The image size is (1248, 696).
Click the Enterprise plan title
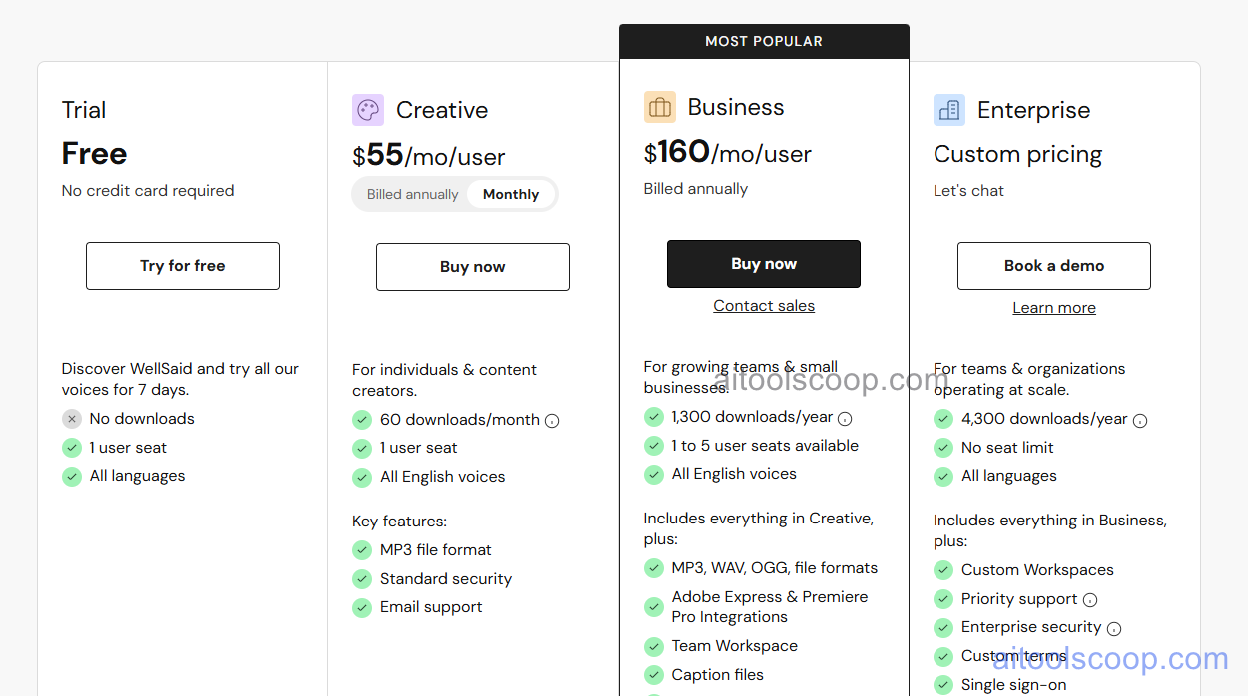(x=1033, y=110)
